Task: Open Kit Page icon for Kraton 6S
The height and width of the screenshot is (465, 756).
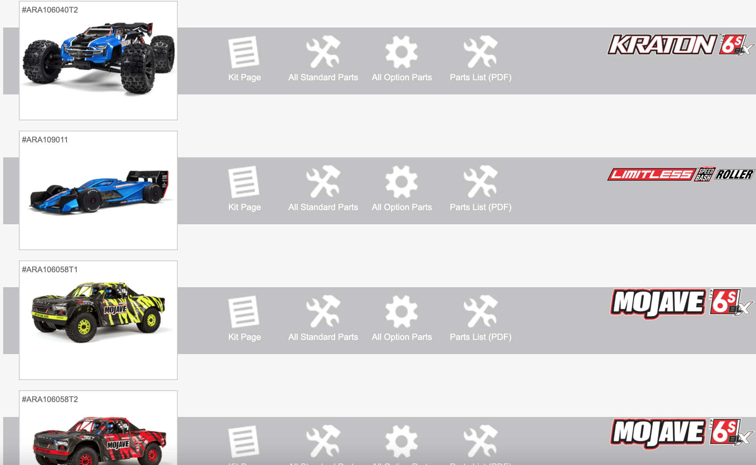Action: pos(244,52)
